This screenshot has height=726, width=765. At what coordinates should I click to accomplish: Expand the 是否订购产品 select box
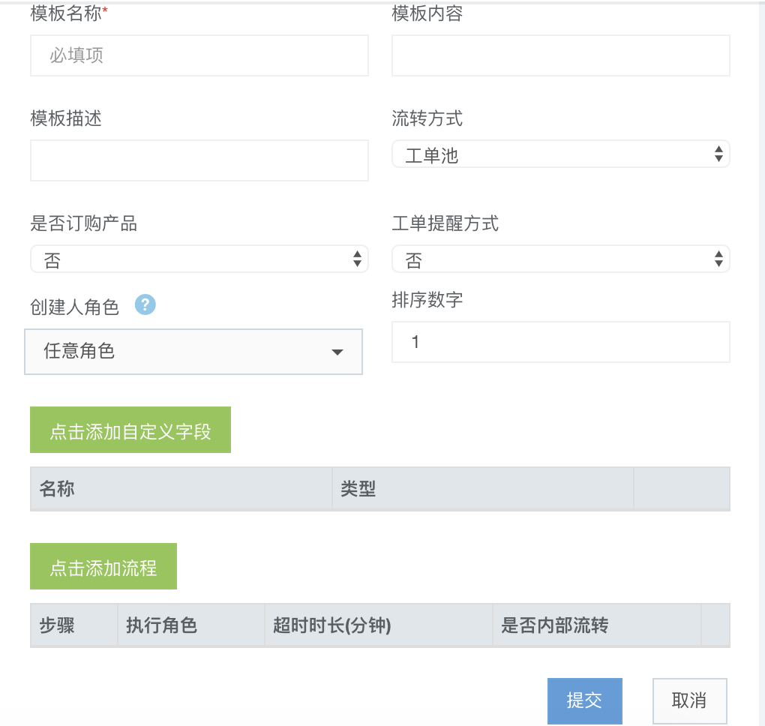[199, 259]
